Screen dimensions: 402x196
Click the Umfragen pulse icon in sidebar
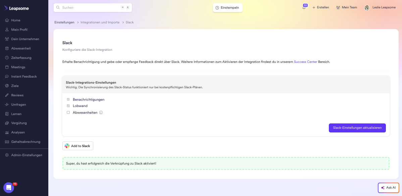pos(7,105)
